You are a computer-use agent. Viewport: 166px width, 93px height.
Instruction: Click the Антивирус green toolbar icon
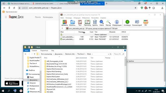(x=127, y=22)
